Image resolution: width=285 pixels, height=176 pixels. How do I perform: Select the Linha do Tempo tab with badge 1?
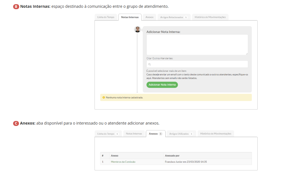point(106,134)
